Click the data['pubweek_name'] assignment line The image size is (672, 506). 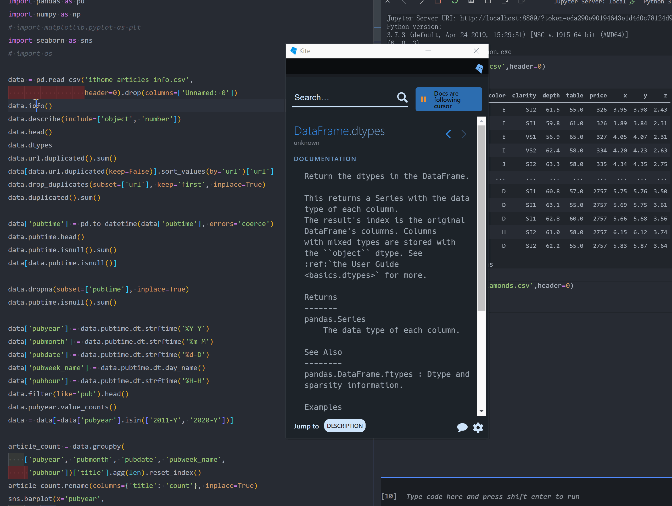(x=107, y=368)
